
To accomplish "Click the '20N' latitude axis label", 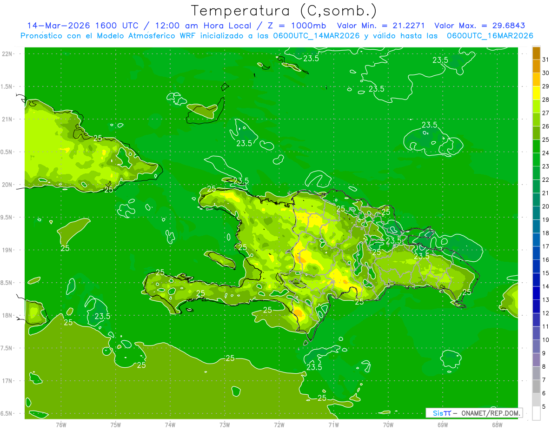I will pos(7,185).
